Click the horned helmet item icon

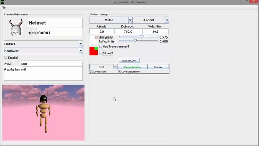(16, 28)
